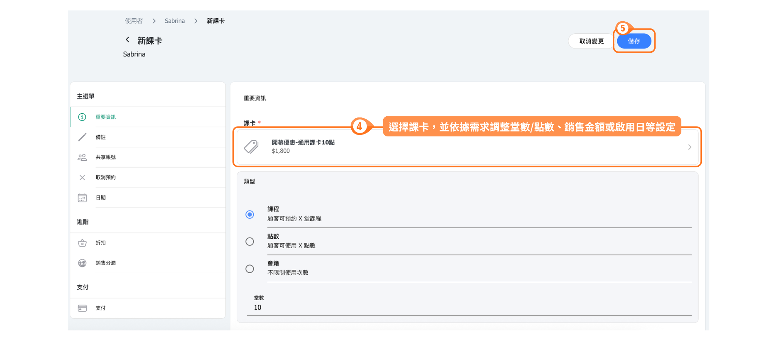
Task: Click the blue 儲存 button
Action: (634, 41)
